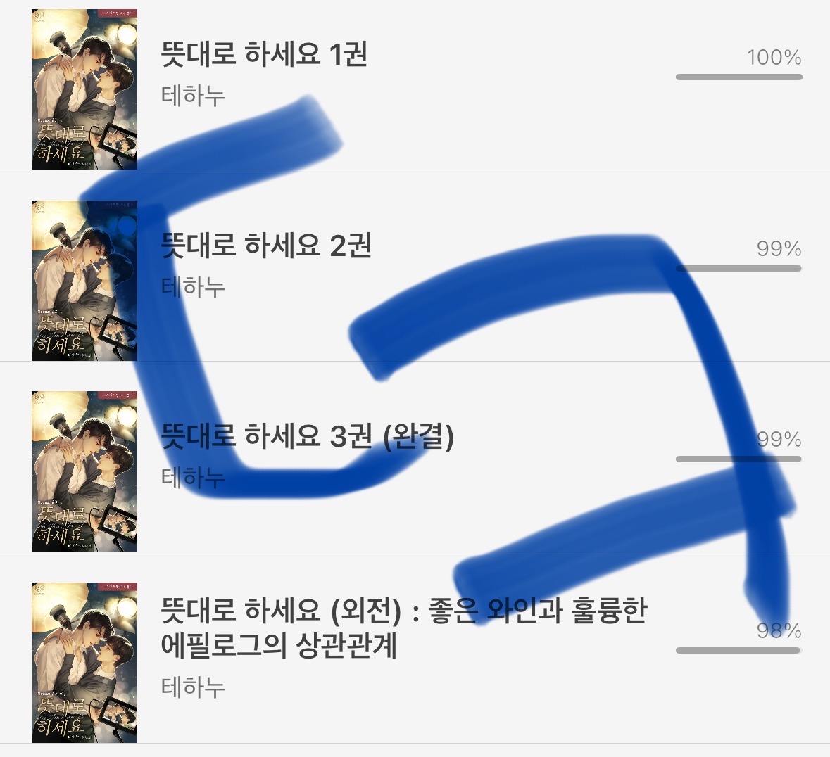Click author name 테하누 under the 외전 entry
This screenshot has height=757, width=830.
(x=193, y=687)
